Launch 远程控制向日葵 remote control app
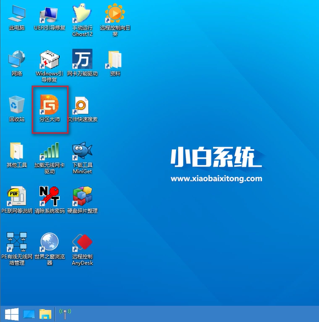The image size is (319, 322). [114, 14]
